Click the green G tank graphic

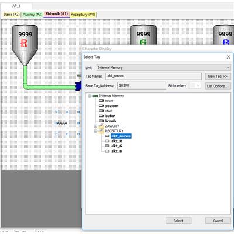pyautogui.click(x=143, y=35)
